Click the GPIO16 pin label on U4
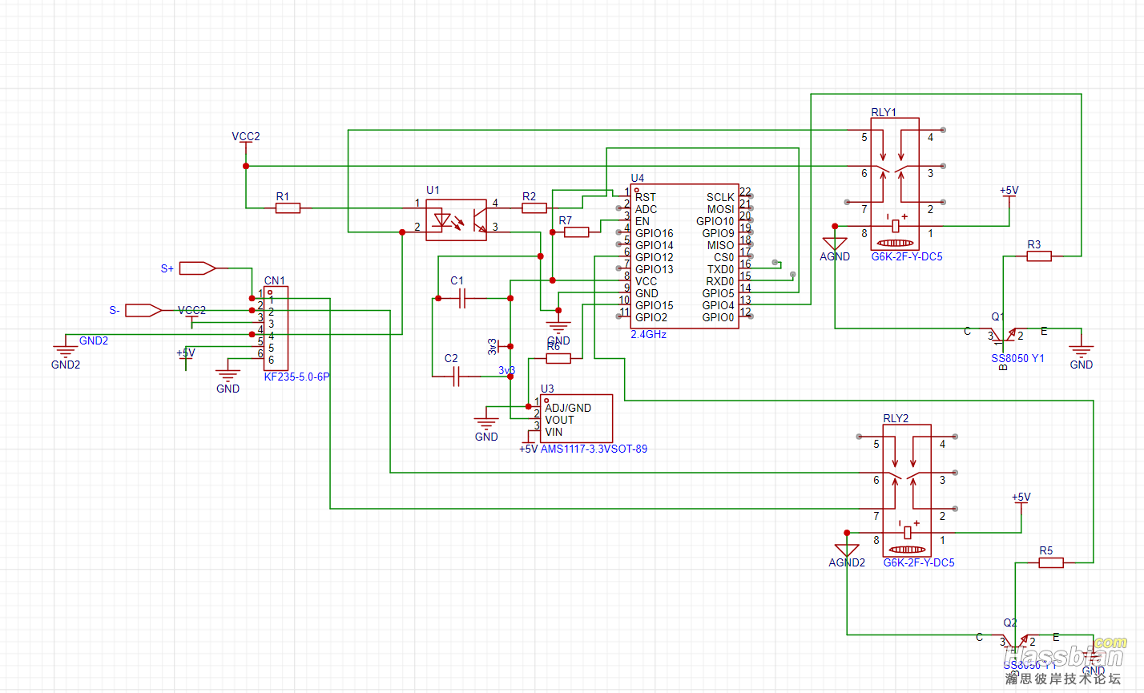 tap(655, 233)
